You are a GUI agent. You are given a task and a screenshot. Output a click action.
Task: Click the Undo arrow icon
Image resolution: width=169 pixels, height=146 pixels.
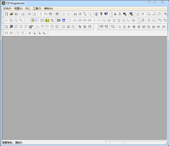point(64,14)
